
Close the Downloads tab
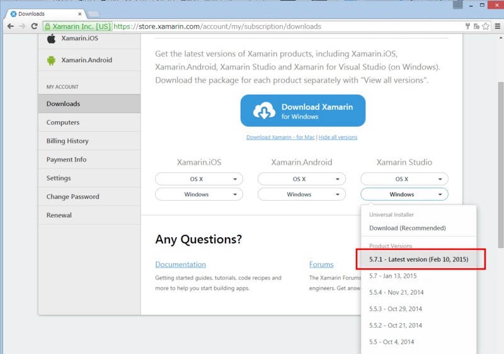[x=80, y=14]
